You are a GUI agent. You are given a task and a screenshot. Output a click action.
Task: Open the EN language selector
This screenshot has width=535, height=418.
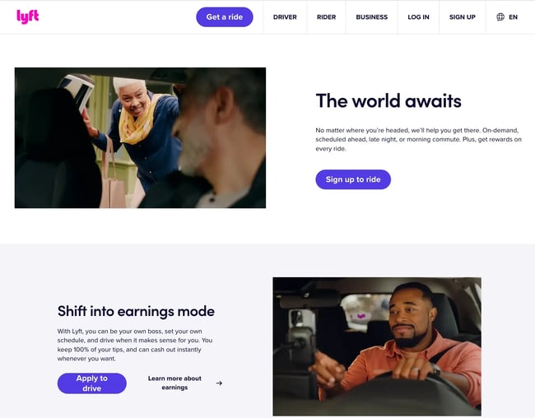click(x=513, y=17)
